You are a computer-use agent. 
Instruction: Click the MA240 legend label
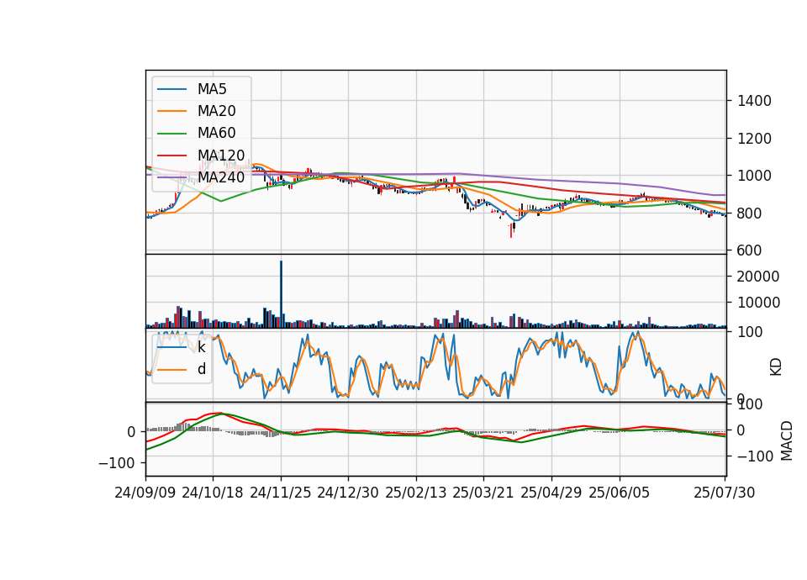pos(221,177)
